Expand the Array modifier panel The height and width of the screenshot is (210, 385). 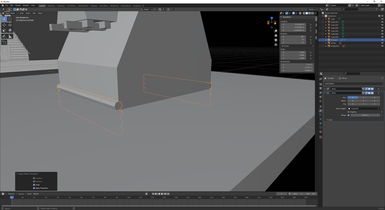tap(325, 89)
